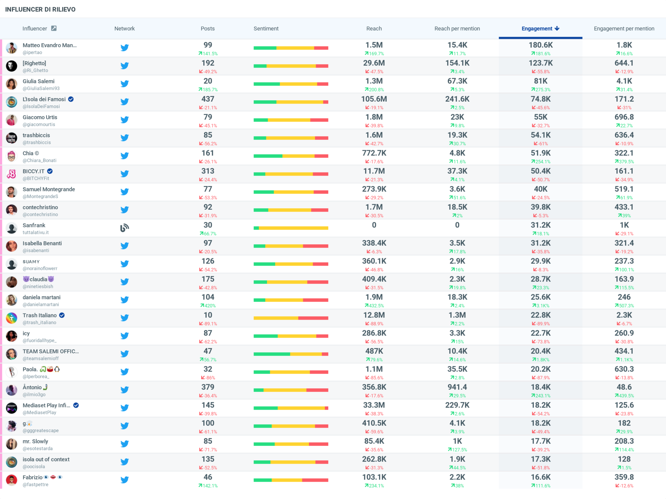Click the 33.3M reach value
The image size is (666, 499).
tap(374, 405)
